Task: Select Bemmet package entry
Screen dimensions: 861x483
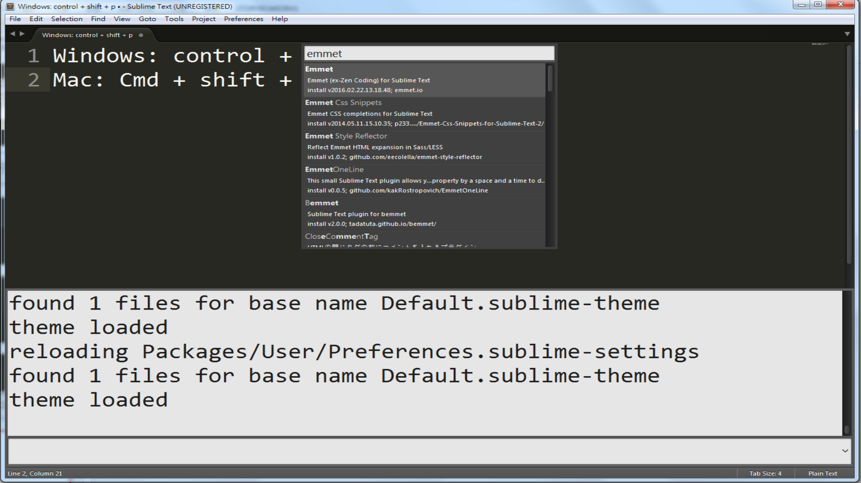Action: [425, 213]
